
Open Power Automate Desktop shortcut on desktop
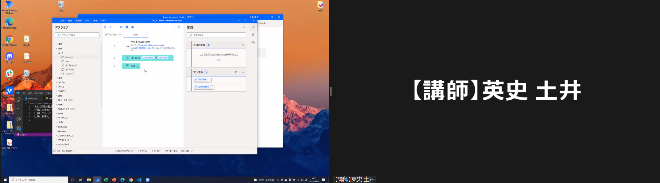[9, 7]
